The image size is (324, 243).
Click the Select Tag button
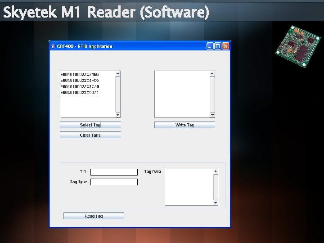pos(90,125)
